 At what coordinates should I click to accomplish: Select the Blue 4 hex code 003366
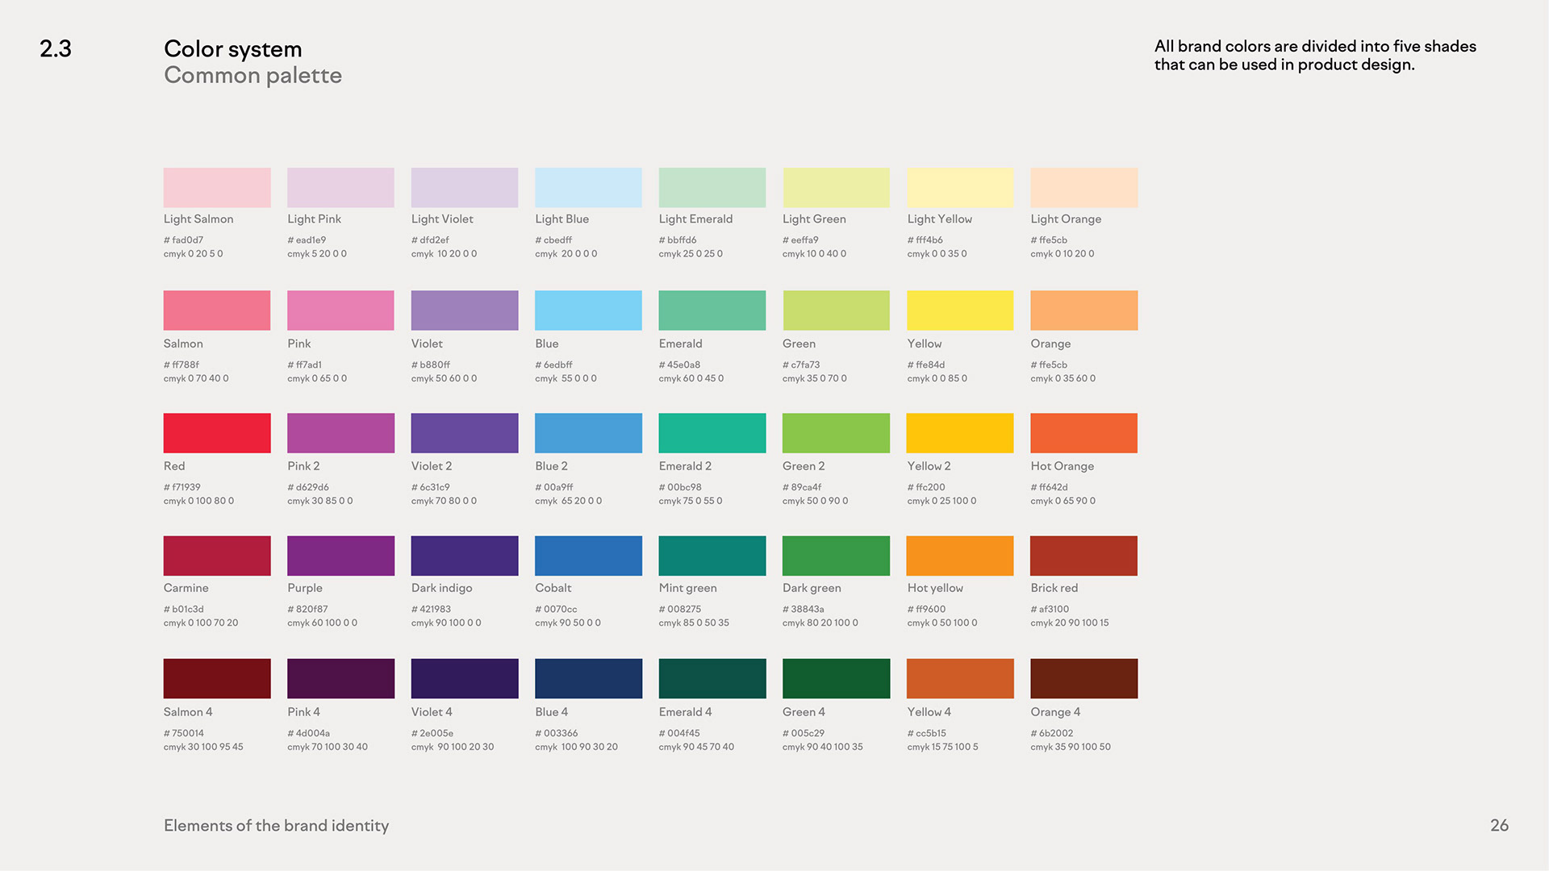point(557,733)
